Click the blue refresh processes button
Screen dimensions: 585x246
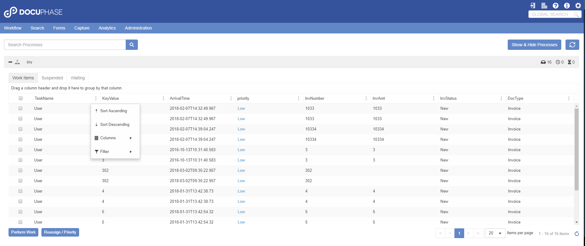click(572, 45)
